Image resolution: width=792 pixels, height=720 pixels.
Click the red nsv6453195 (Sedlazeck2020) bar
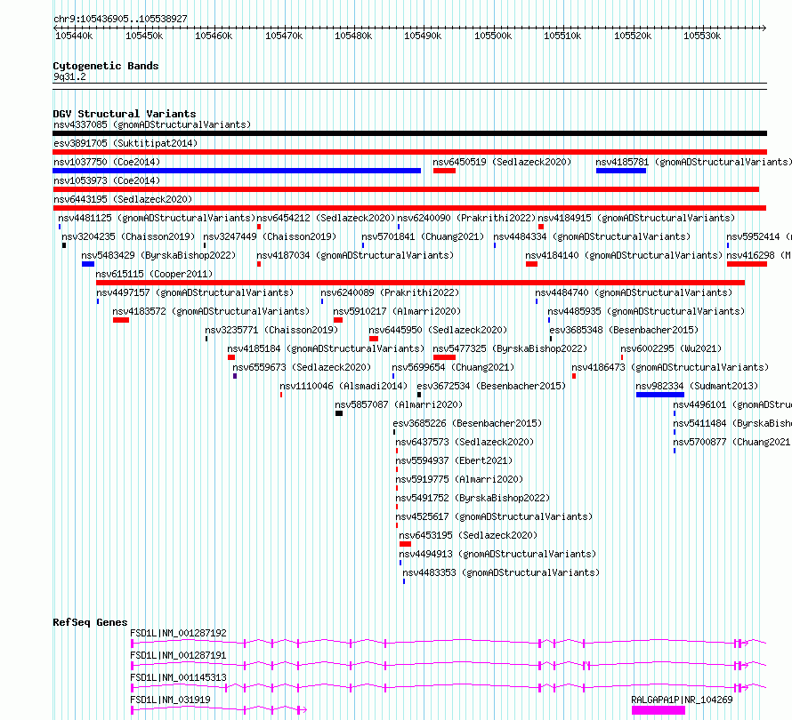coord(405,544)
